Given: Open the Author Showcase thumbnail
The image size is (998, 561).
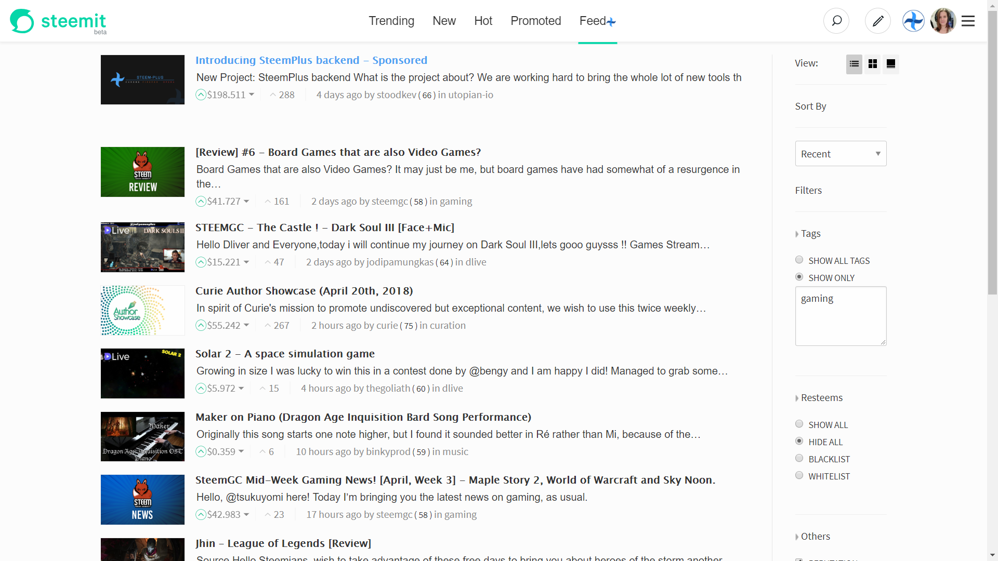Looking at the screenshot, I should pyautogui.click(x=142, y=310).
